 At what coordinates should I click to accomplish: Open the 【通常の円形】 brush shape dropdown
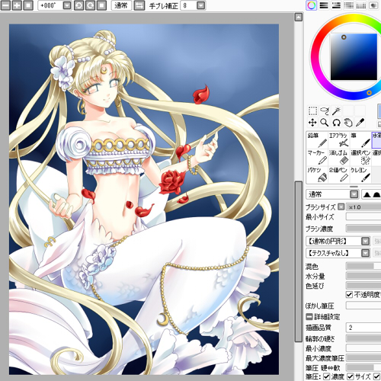click(365, 241)
